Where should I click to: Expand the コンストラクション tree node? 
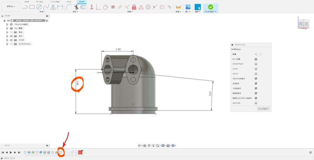click(7, 44)
